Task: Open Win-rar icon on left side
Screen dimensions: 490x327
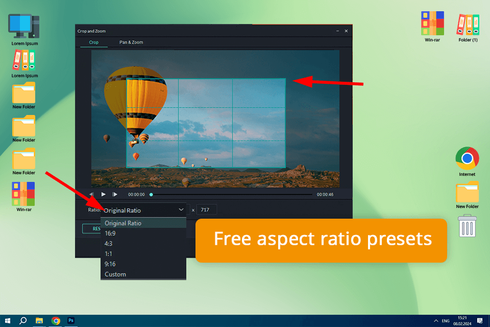Action: [x=24, y=197]
